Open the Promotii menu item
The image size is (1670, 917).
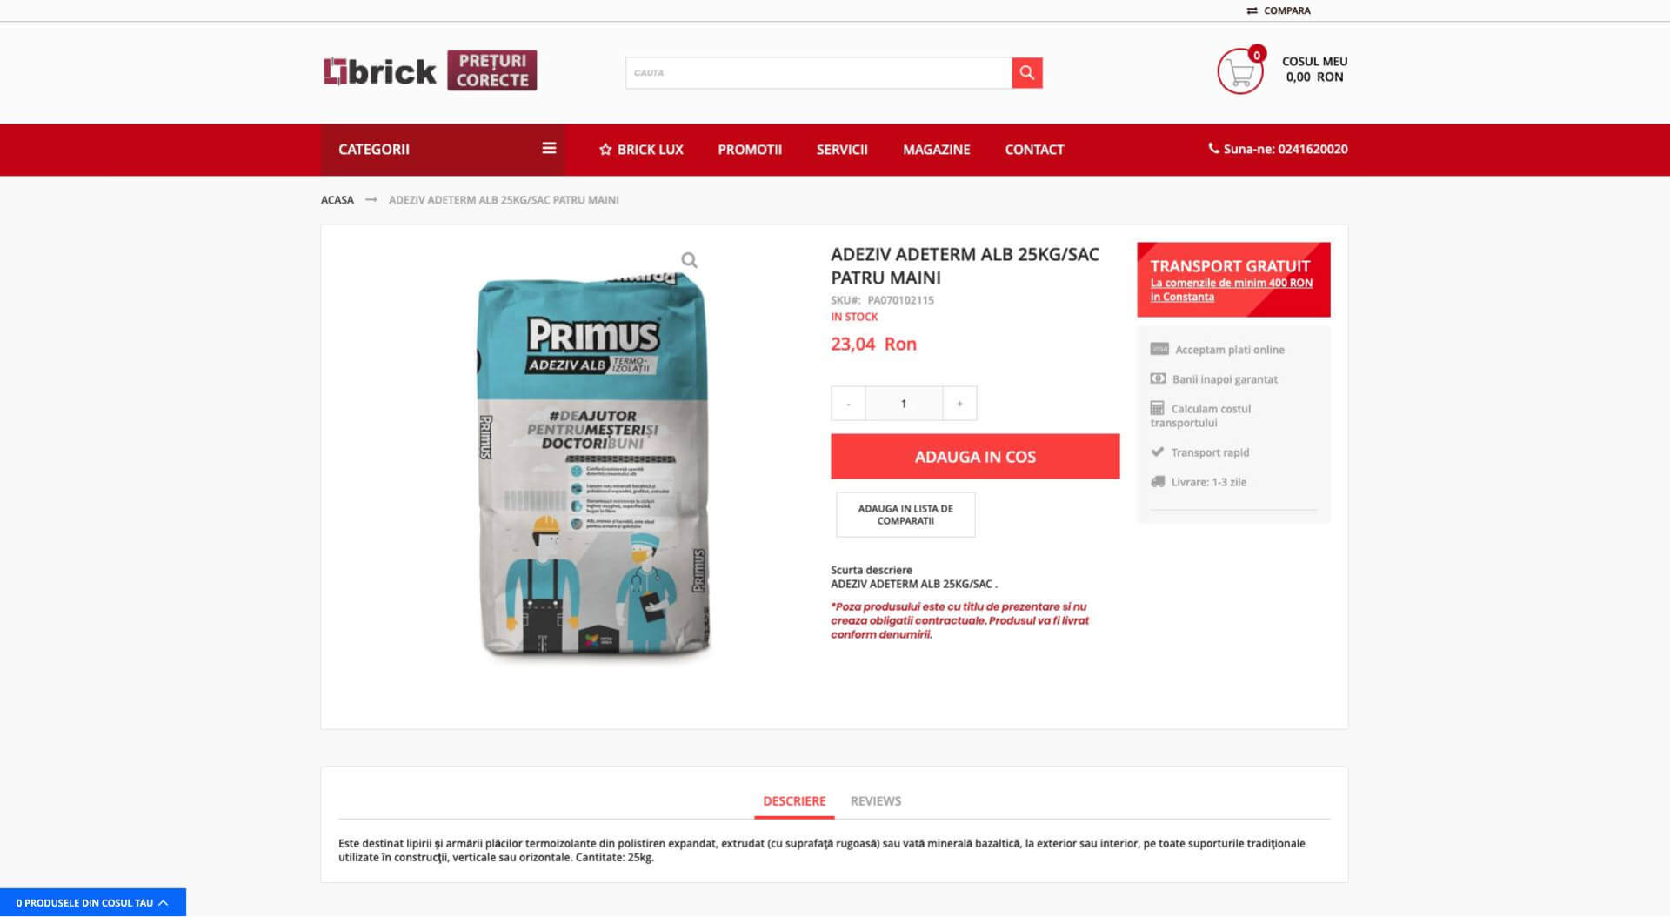point(750,150)
